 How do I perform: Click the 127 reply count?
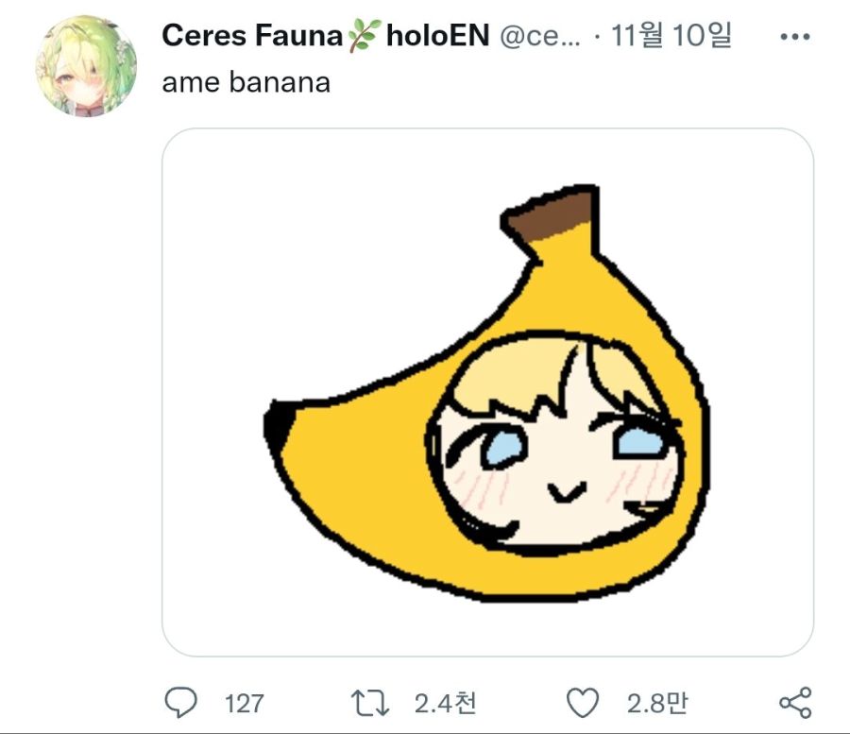tap(245, 703)
